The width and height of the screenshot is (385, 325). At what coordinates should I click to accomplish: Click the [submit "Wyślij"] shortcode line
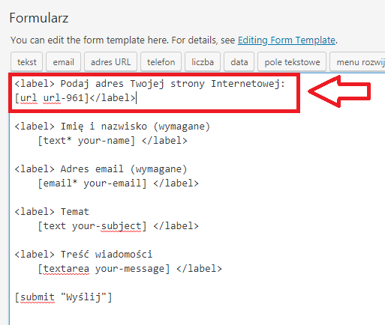tap(63, 297)
